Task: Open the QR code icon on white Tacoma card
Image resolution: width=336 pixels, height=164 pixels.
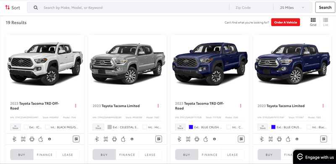Action: [76, 139]
